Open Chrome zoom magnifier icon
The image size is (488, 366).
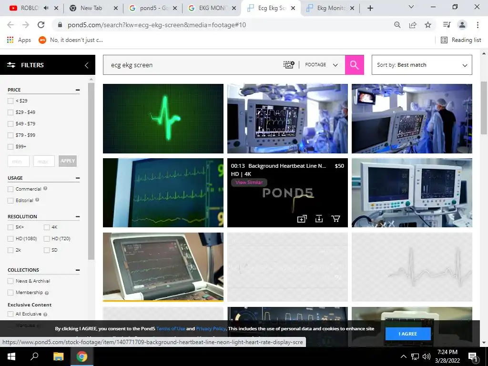(x=397, y=25)
